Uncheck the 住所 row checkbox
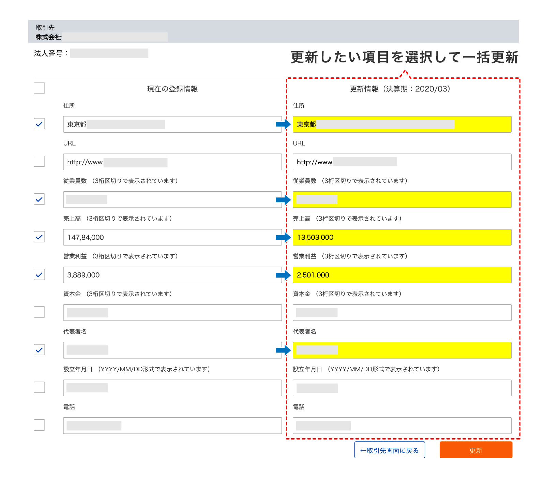The image size is (546, 477). pyautogui.click(x=39, y=124)
